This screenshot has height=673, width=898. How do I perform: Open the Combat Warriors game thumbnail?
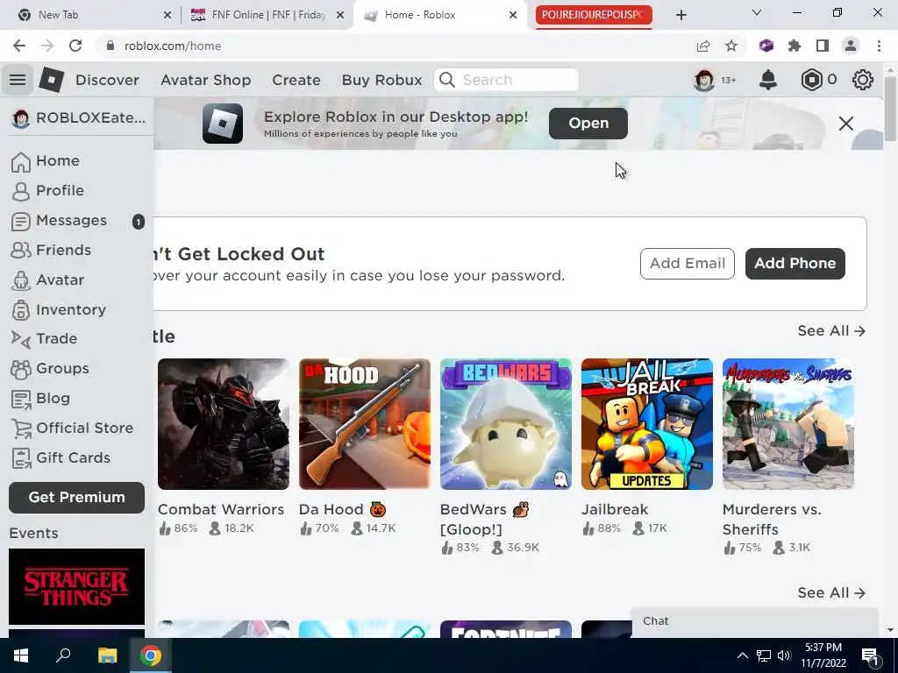(x=224, y=424)
